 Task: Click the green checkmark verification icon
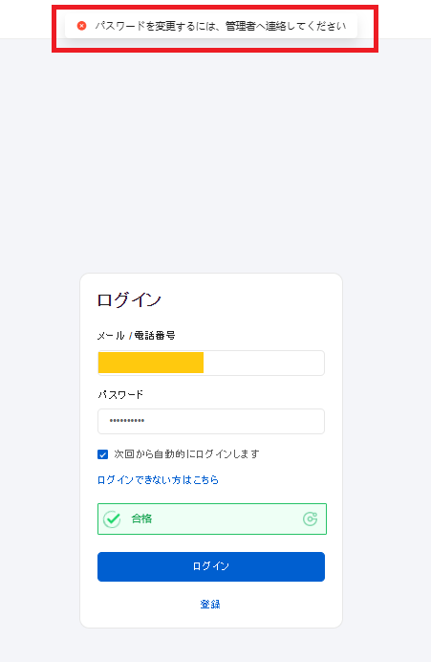tap(112, 519)
